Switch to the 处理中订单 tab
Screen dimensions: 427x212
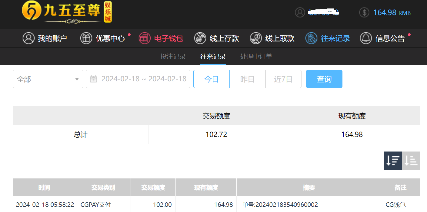[x=256, y=57]
